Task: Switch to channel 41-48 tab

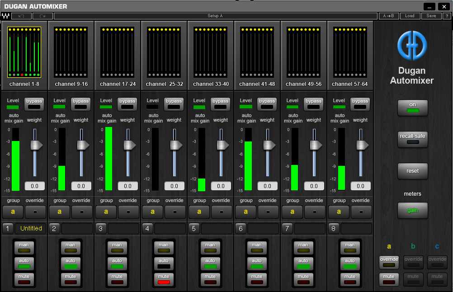Action: (x=257, y=52)
